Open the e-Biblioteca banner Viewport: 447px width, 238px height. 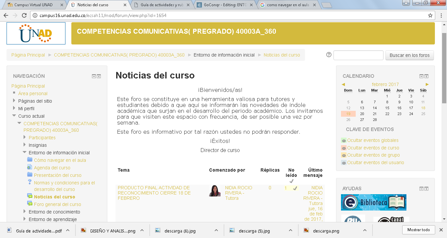coord(373,202)
